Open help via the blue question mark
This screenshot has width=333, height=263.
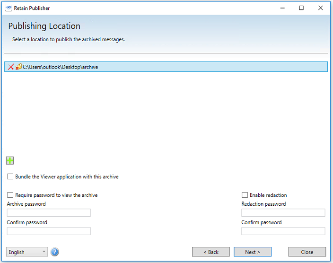54,252
